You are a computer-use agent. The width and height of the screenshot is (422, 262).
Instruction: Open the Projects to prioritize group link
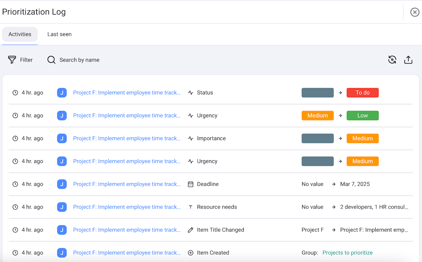(x=347, y=252)
